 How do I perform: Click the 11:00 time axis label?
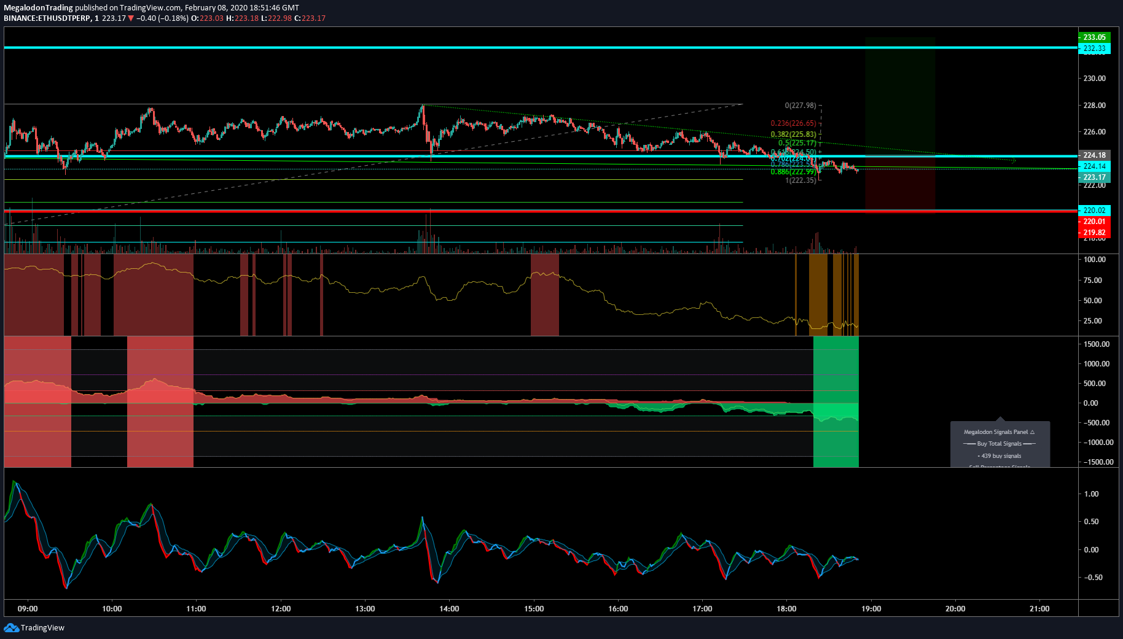tap(196, 609)
